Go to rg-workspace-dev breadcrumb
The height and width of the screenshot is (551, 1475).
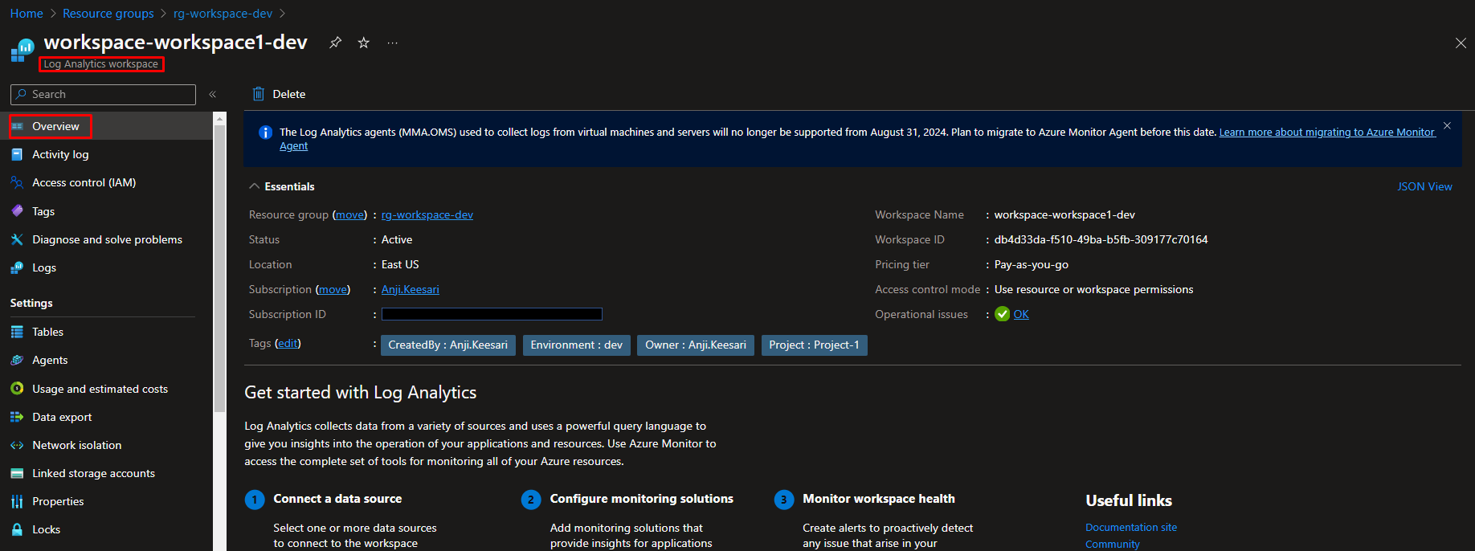point(223,14)
